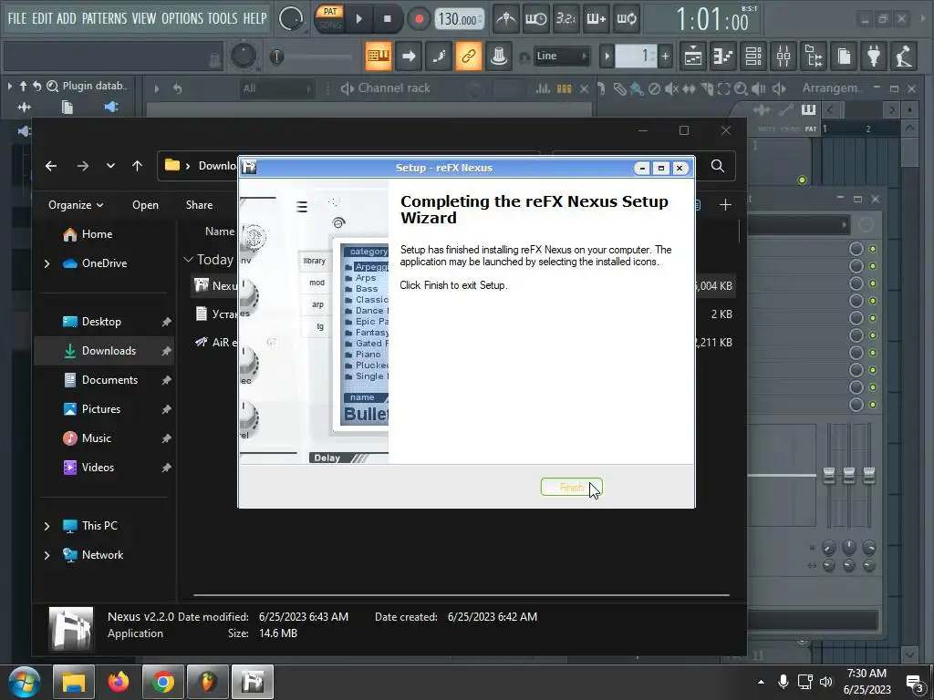Click the Channel rack step sequencer icon

(564, 88)
